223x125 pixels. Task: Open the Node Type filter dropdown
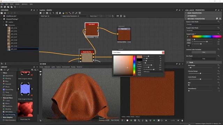[x=51, y=16]
